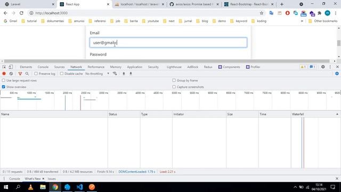This screenshot has height=192, width=341.
Task: Import a HAR file with the upload arrow
Action: pos(124,74)
